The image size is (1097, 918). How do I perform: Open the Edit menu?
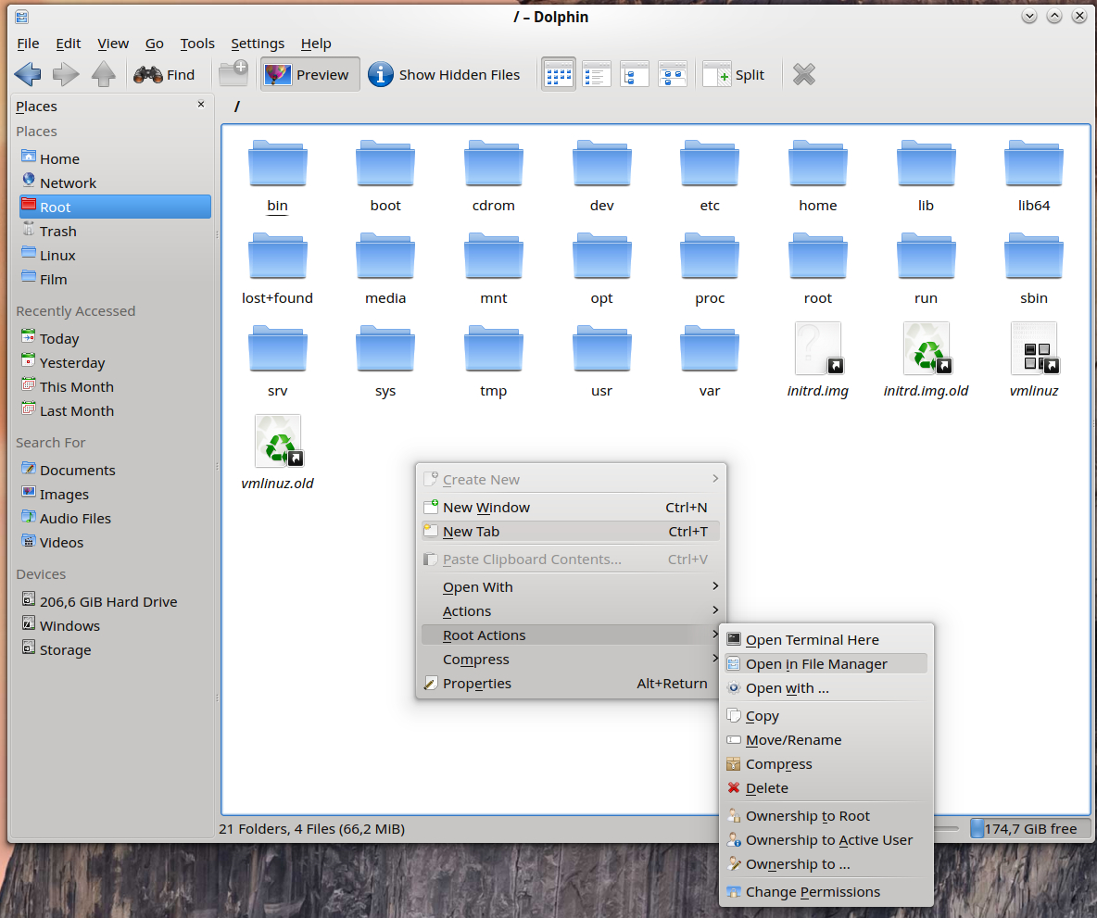(69, 44)
